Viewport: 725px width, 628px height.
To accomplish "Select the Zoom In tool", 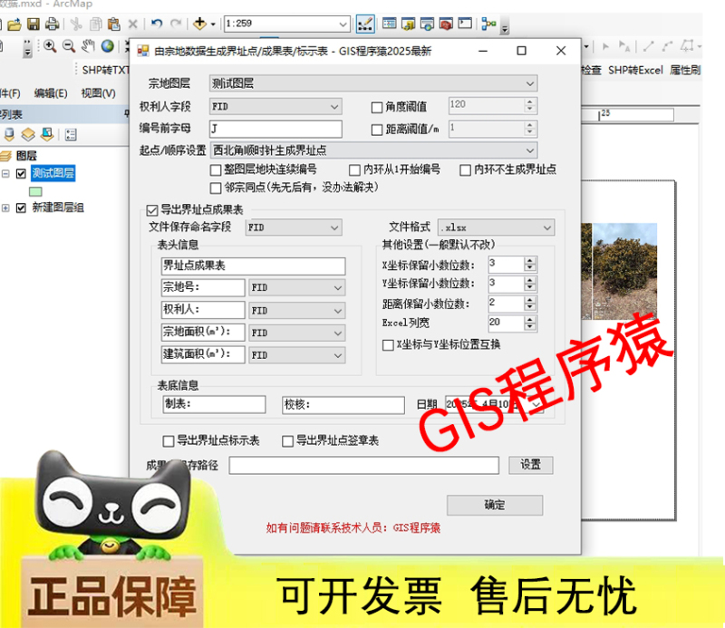I will (50, 46).
